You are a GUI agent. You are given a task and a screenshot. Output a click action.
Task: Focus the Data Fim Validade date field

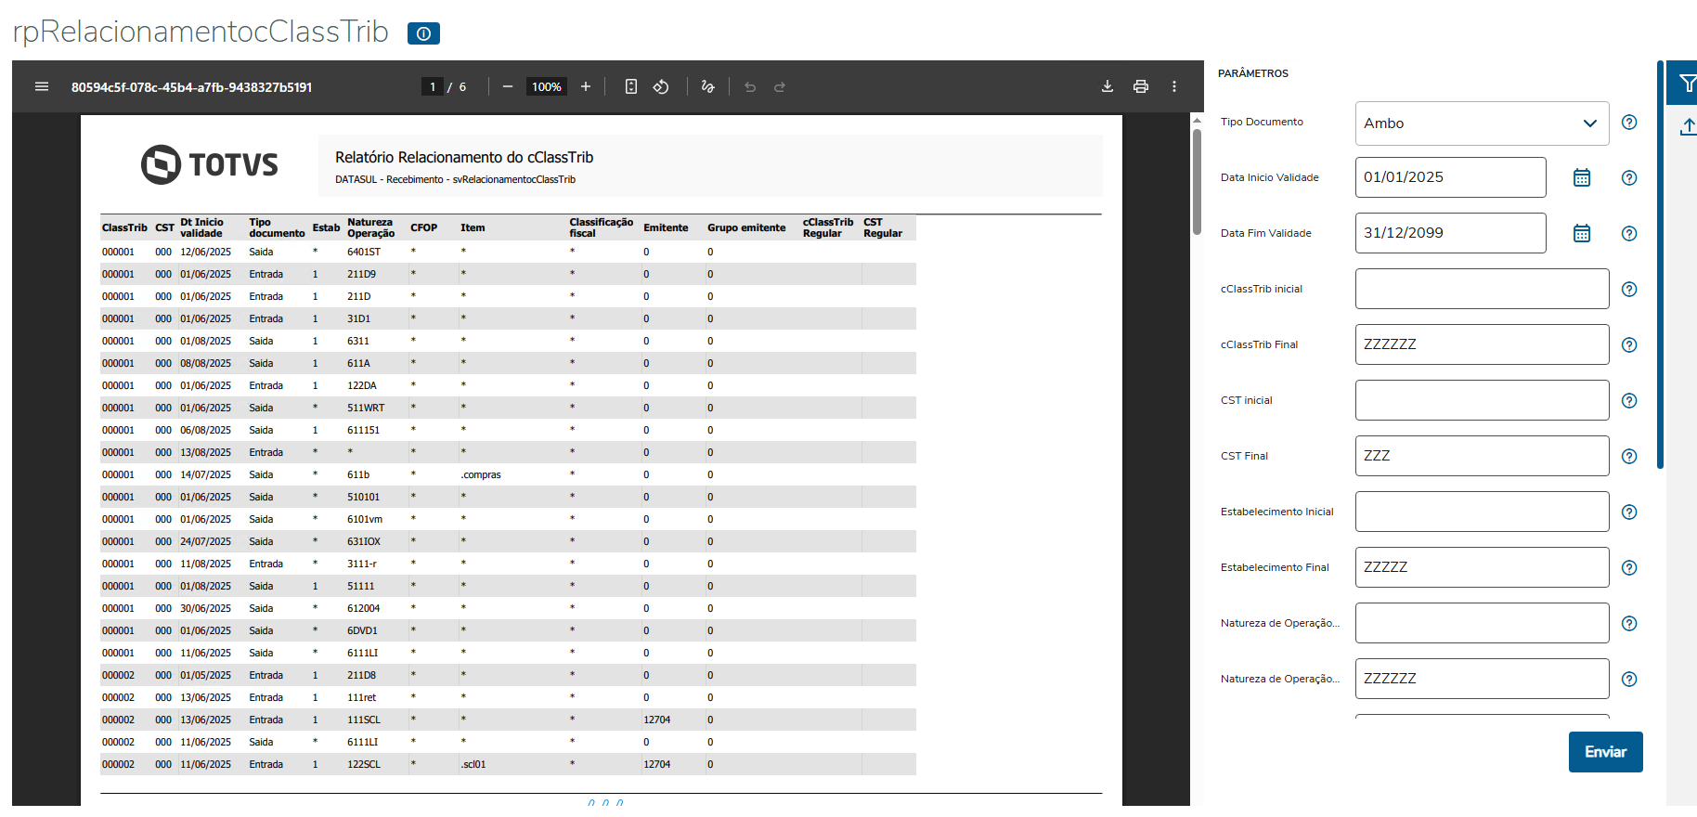click(x=1451, y=233)
